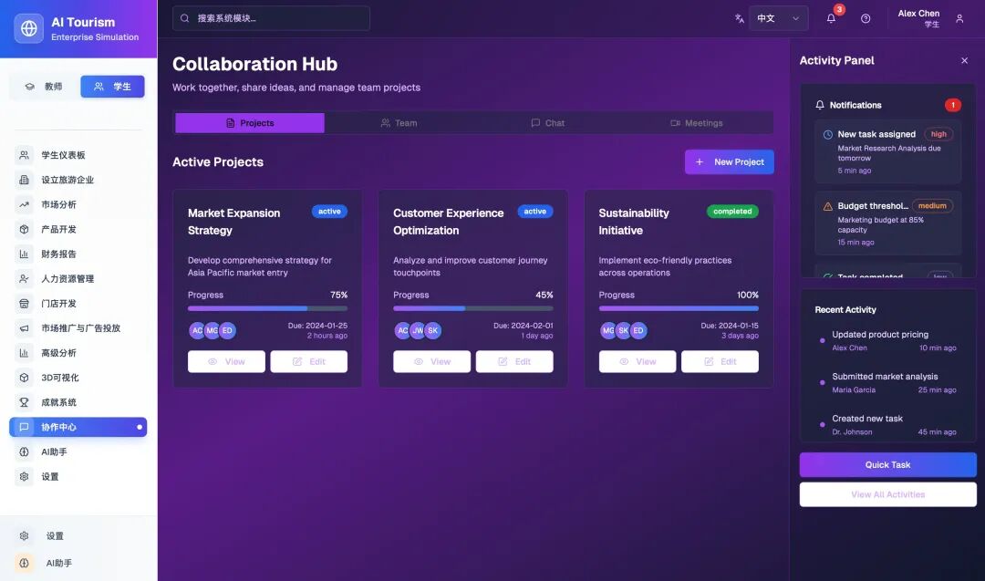Click the translate language icon

(740, 18)
